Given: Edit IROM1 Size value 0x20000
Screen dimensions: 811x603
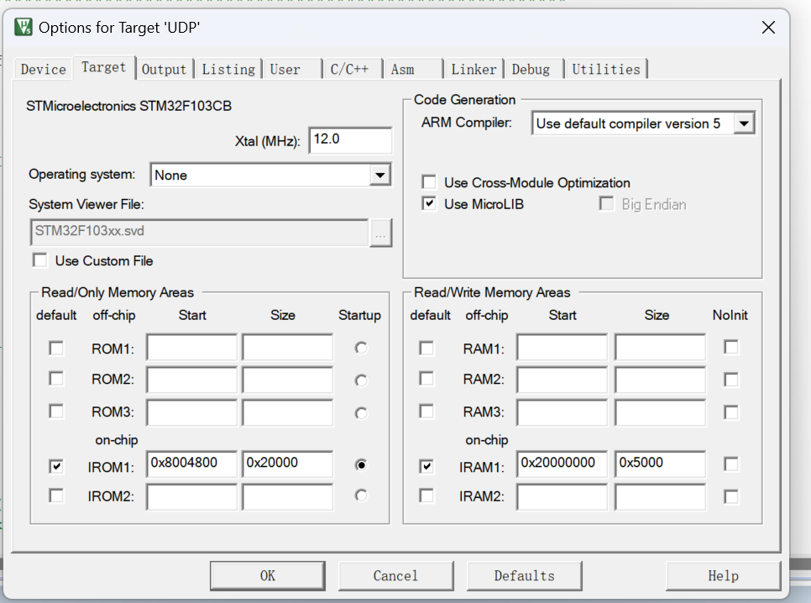Looking at the screenshot, I should 288,464.
